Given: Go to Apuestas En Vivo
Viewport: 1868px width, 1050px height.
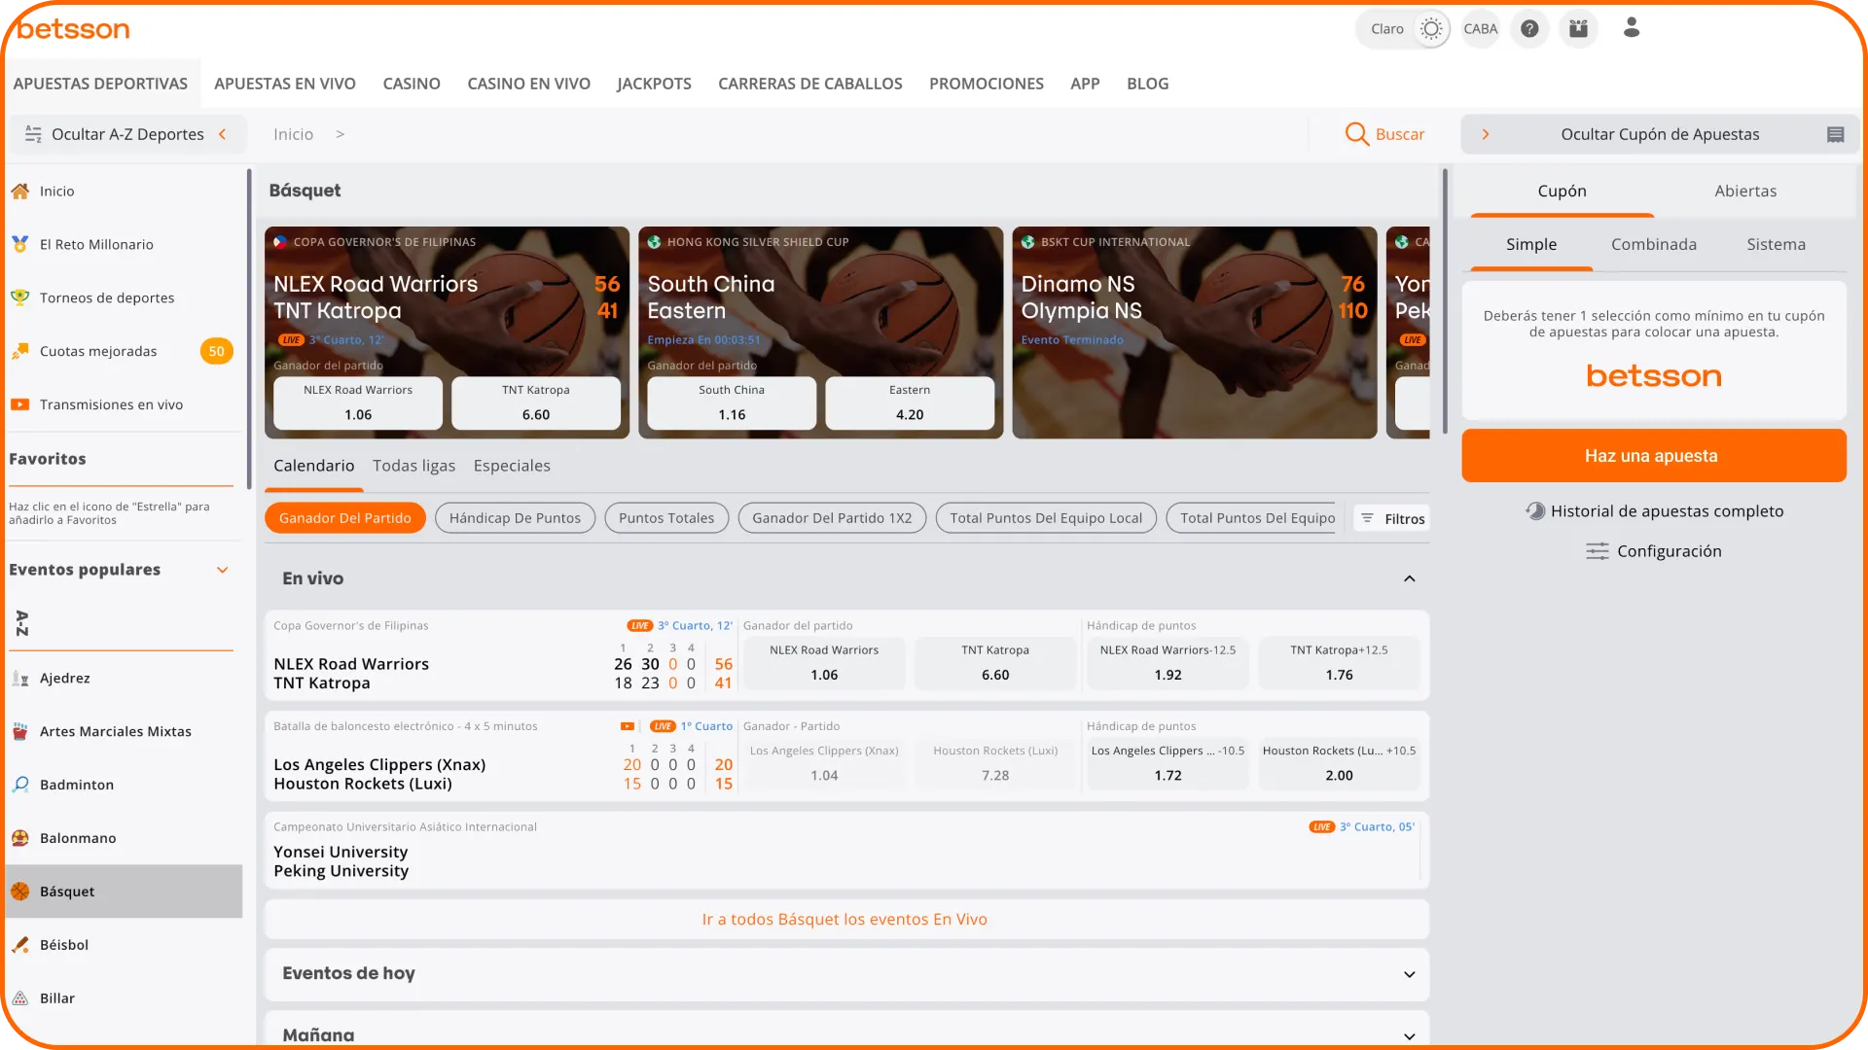Looking at the screenshot, I should [285, 84].
